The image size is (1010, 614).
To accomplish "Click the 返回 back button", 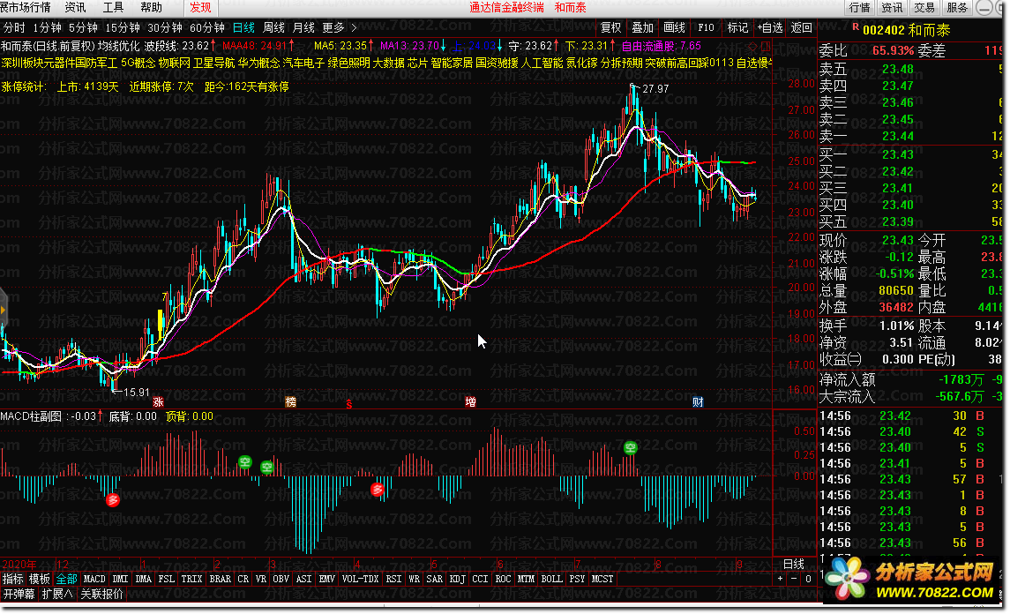I will (801, 27).
